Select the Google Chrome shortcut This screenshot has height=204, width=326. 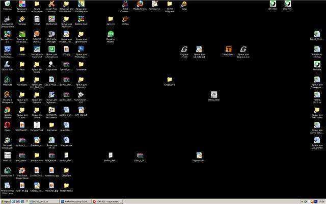[7, 113]
